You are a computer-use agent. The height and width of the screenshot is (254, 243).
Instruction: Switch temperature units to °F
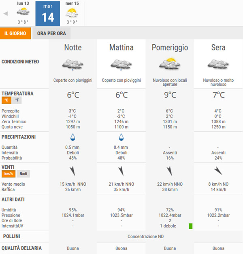(17, 100)
